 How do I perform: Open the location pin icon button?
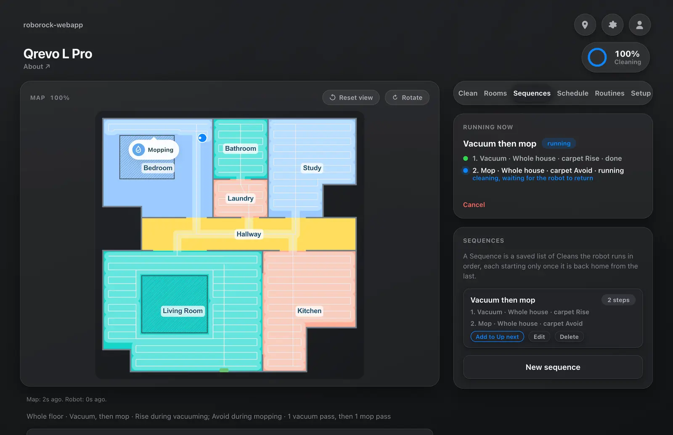[585, 25]
